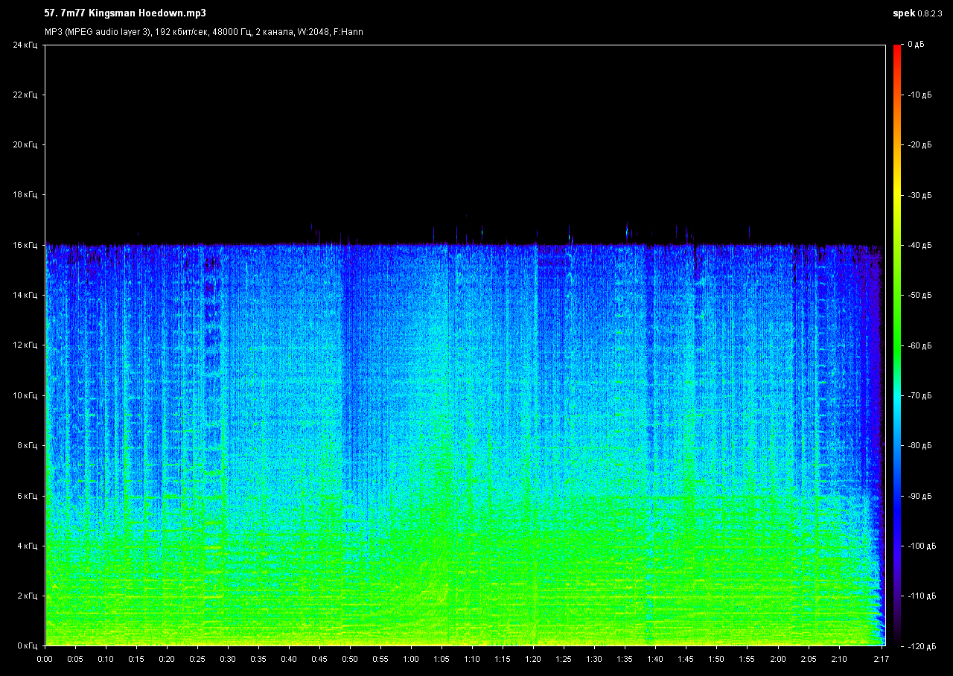Screen dimensions: 953x676
Task: Select the 0:00 time marker
Action: 45,659
